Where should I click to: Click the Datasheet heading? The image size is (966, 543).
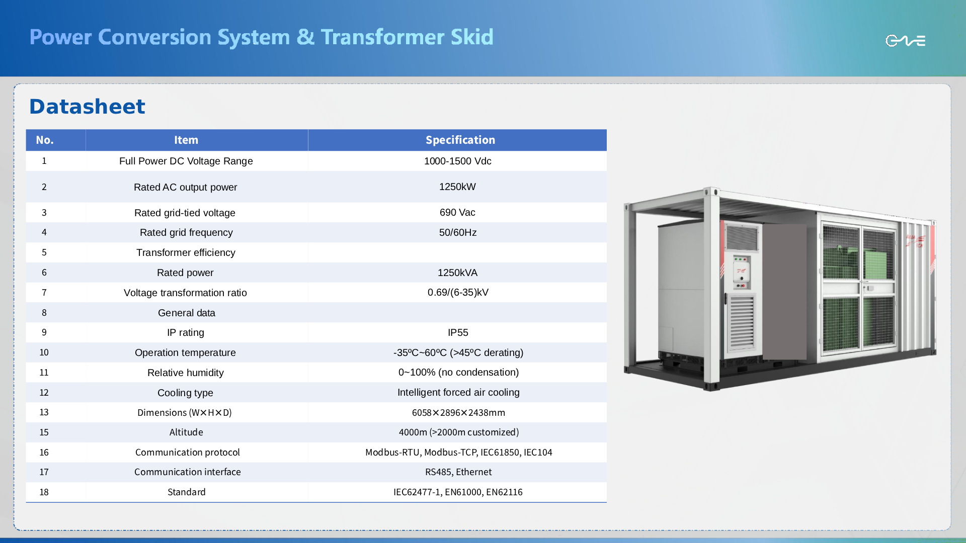[87, 107]
